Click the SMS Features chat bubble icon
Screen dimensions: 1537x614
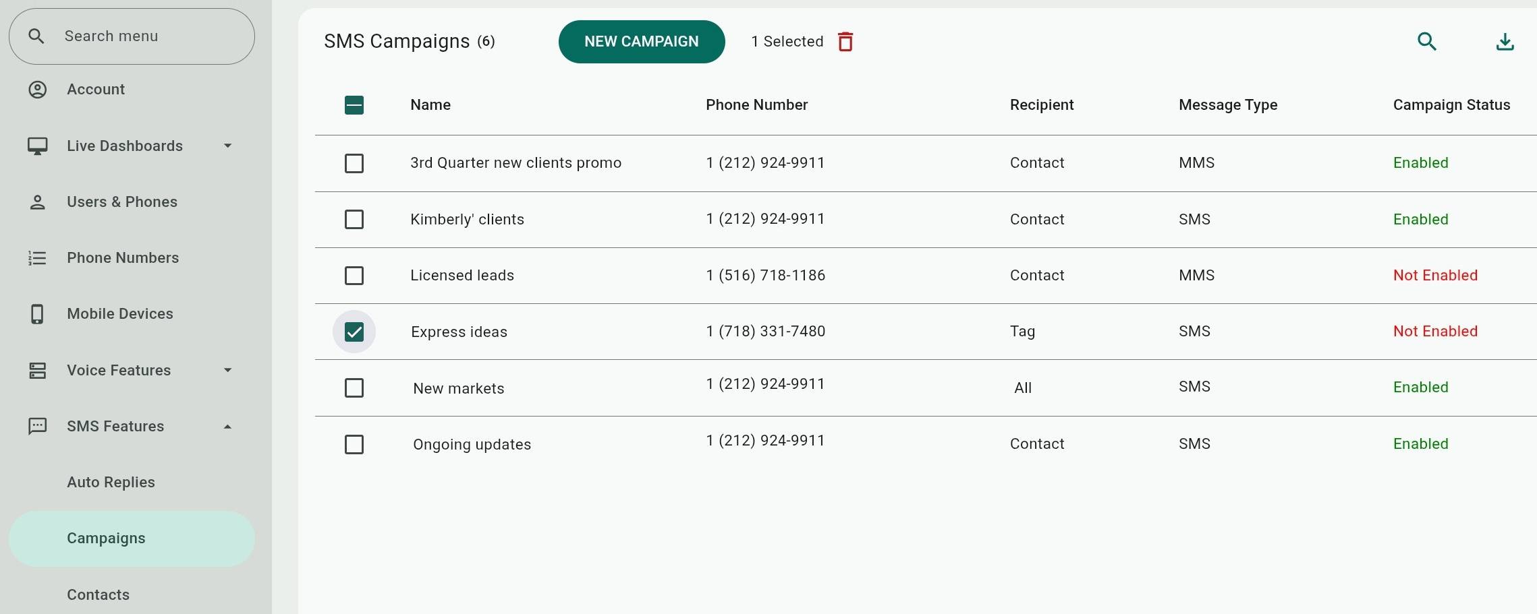click(38, 427)
